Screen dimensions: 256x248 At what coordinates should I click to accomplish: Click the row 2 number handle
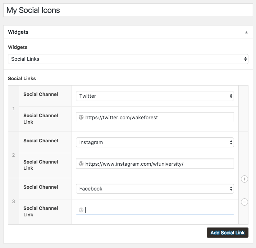click(14, 155)
